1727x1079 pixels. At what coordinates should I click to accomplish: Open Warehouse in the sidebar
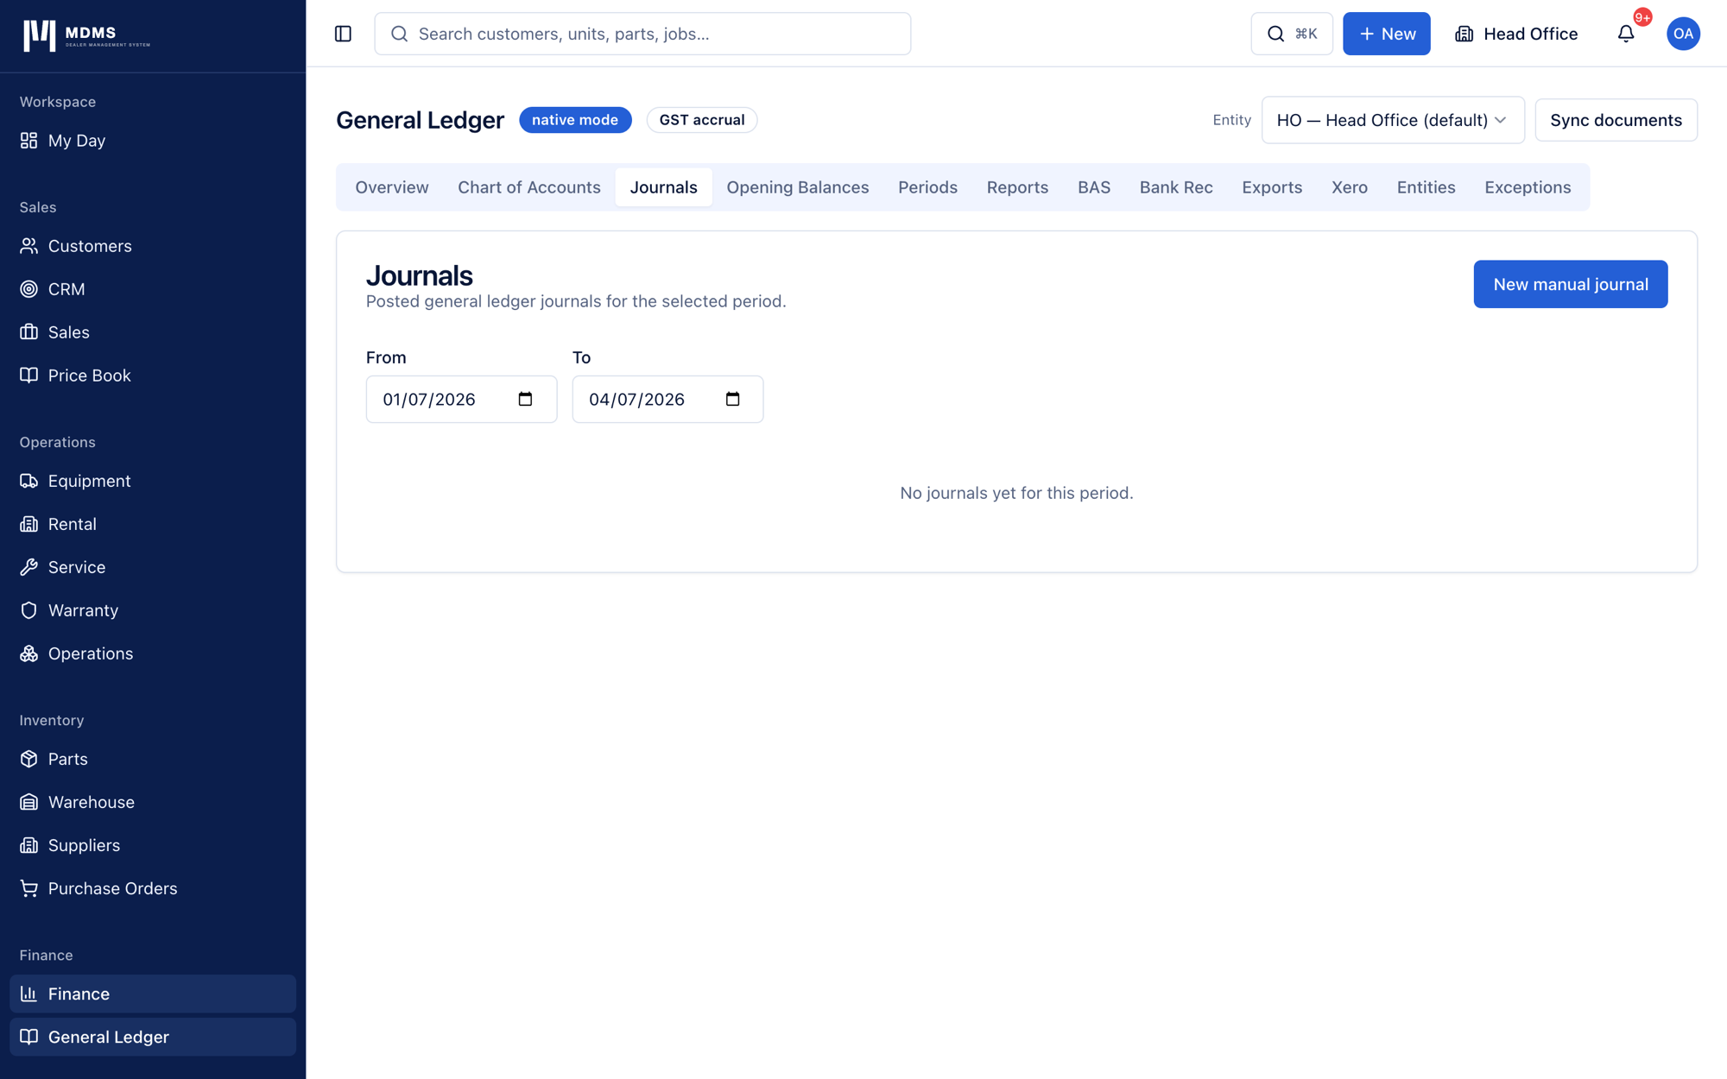point(153,802)
